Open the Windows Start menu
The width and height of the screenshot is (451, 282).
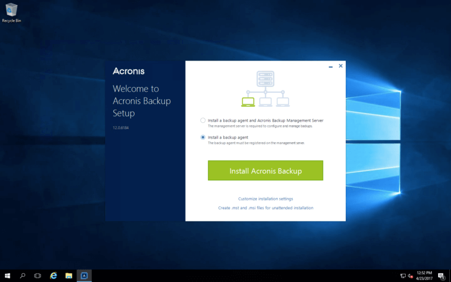pyautogui.click(x=8, y=276)
